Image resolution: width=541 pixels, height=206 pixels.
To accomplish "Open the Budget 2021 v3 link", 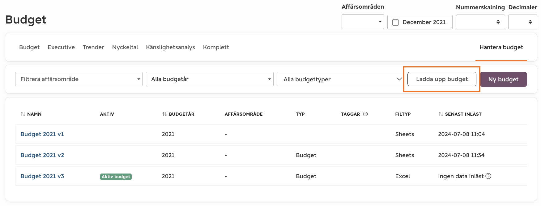I will (x=42, y=176).
